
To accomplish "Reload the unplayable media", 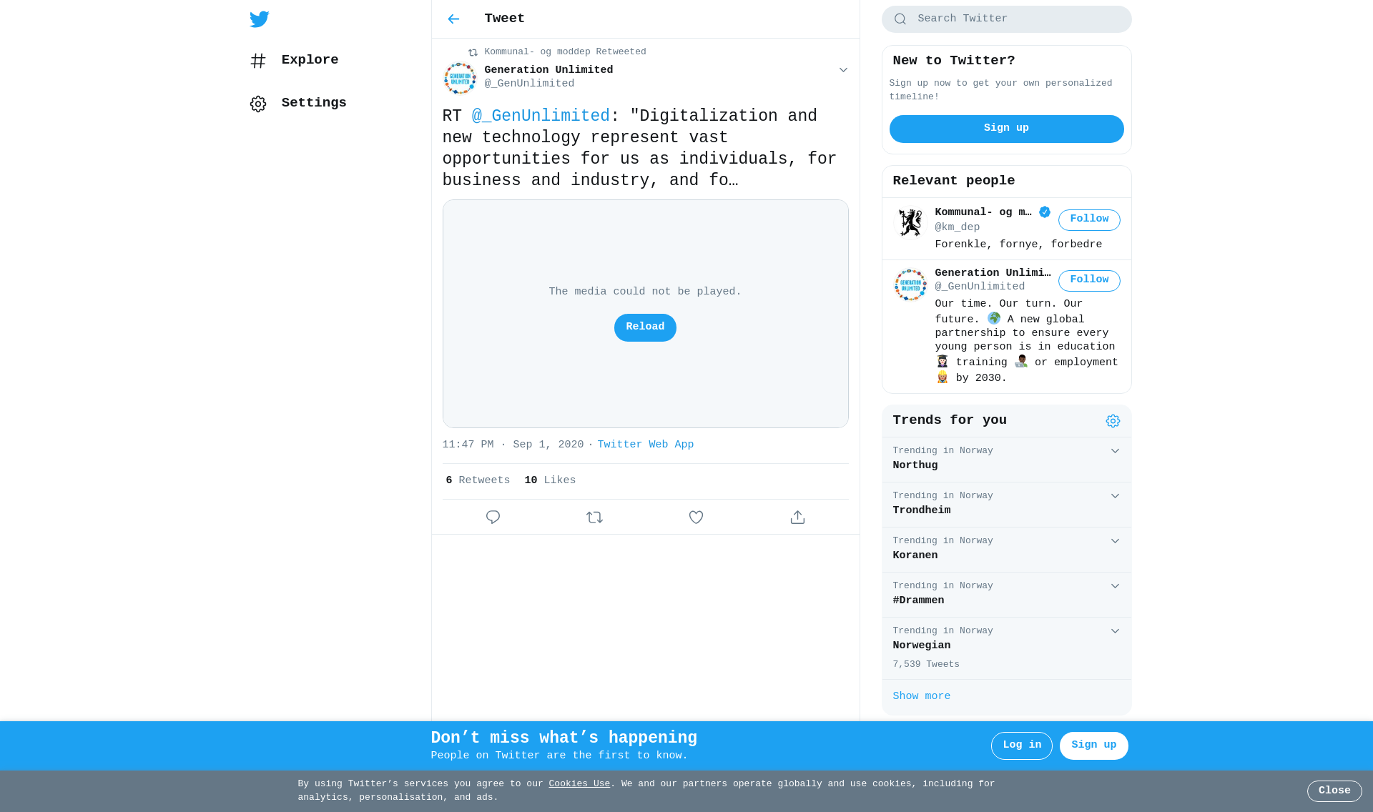I will [x=645, y=327].
